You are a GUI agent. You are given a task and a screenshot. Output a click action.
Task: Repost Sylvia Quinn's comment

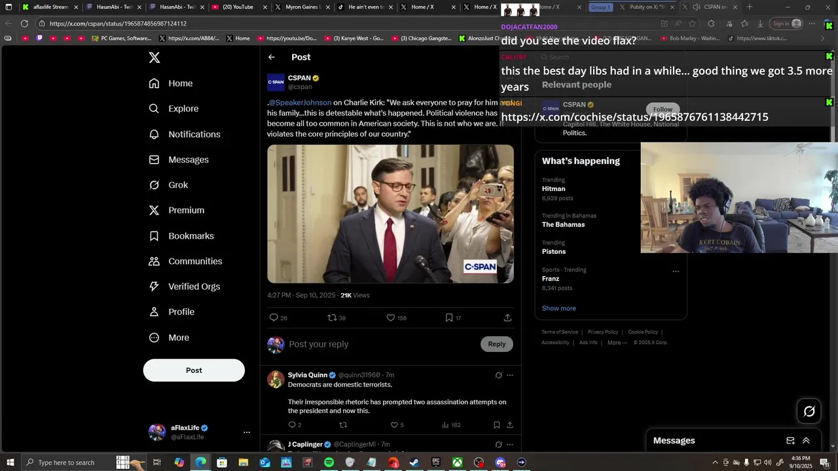point(342,425)
